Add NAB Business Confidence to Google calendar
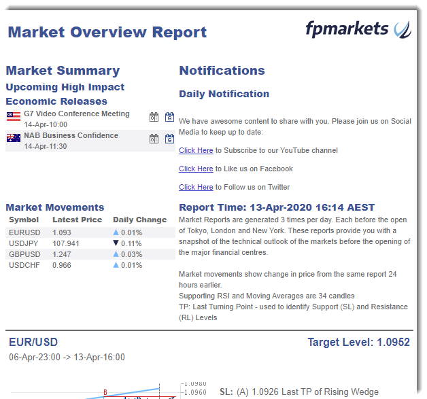Image resolution: width=427 pixels, height=399 pixels. pos(169,139)
